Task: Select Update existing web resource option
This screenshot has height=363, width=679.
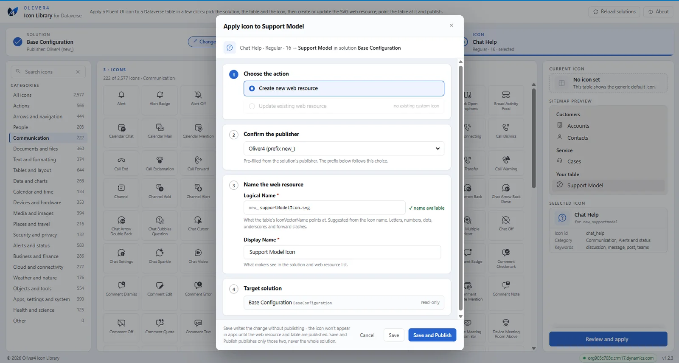Action: point(344,106)
